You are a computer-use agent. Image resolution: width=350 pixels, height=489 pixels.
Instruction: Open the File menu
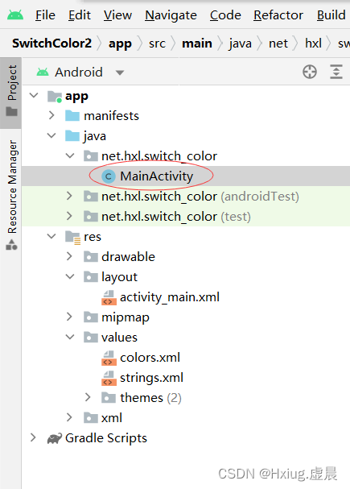45,15
